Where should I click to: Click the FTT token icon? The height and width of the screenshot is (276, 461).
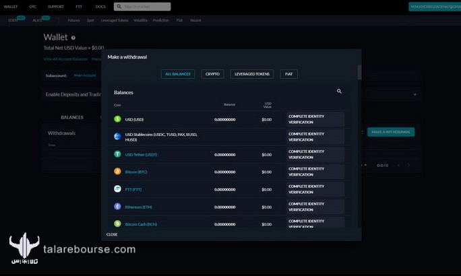(x=117, y=188)
